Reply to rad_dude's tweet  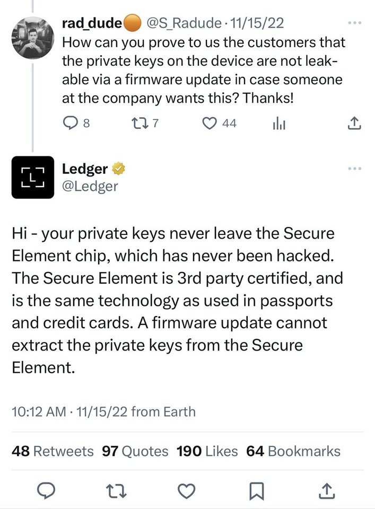point(71,124)
